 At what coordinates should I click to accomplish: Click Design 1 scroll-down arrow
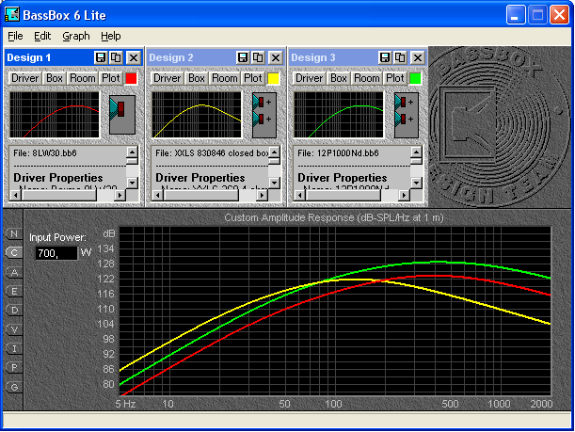132,183
